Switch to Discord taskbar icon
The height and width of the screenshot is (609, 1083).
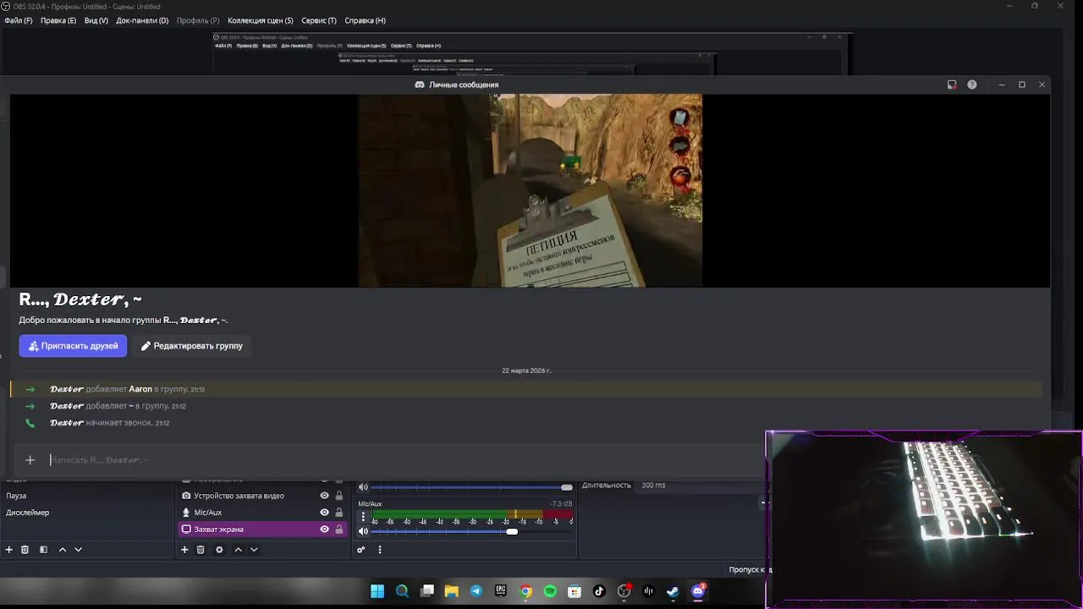(x=698, y=592)
